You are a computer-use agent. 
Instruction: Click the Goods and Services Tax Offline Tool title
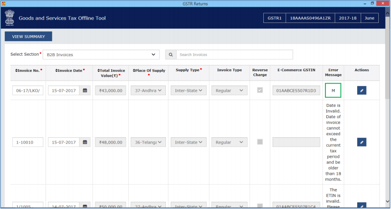click(62, 18)
